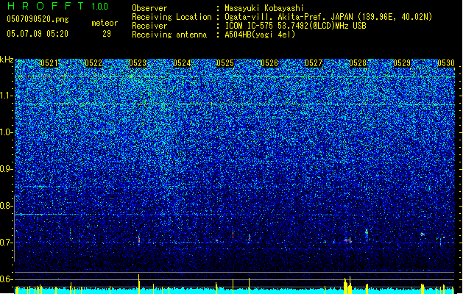
Task: Select observer name Masayuki Kobayashi
Action: (264, 8)
